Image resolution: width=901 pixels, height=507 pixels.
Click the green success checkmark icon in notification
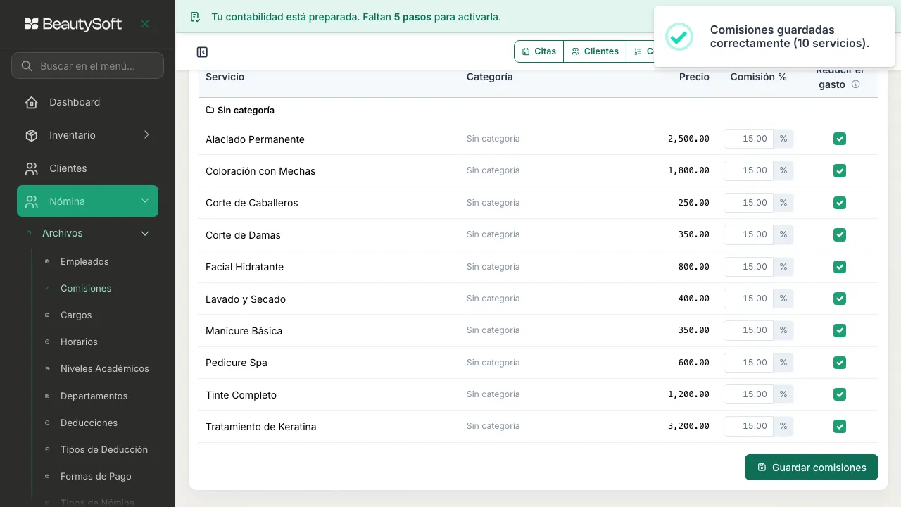point(679,37)
